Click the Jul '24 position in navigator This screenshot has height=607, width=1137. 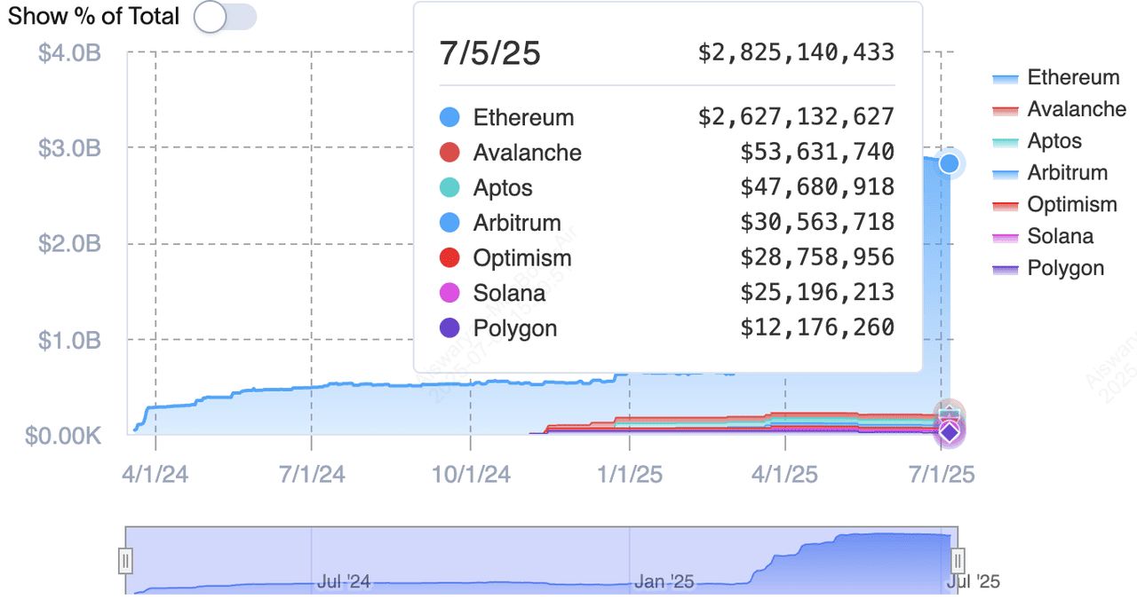(344, 582)
